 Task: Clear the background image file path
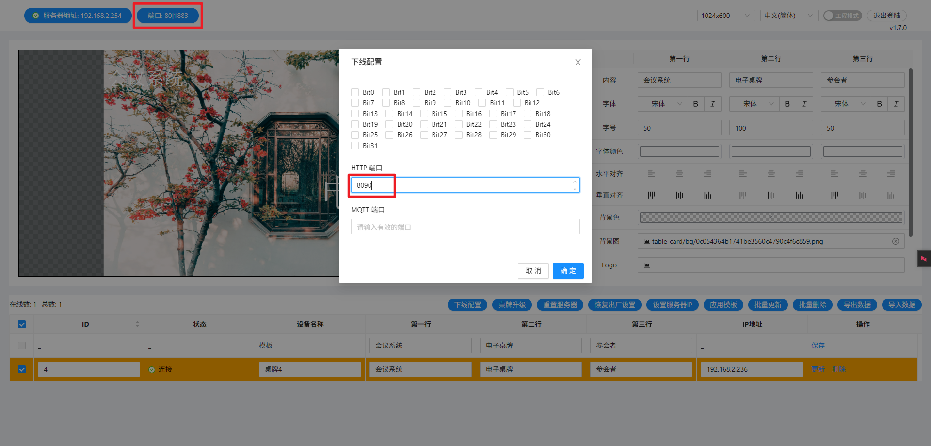click(x=895, y=241)
